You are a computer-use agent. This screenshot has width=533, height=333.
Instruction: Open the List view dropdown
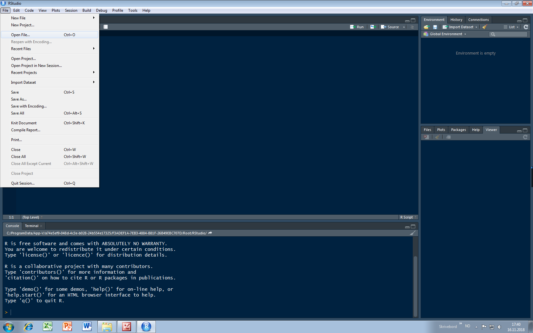[511, 27]
